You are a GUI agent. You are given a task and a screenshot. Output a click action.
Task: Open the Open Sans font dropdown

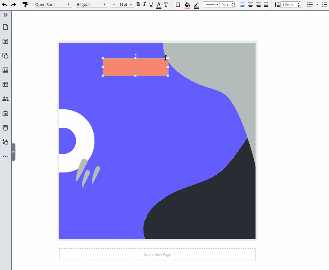[x=52, y=4]
